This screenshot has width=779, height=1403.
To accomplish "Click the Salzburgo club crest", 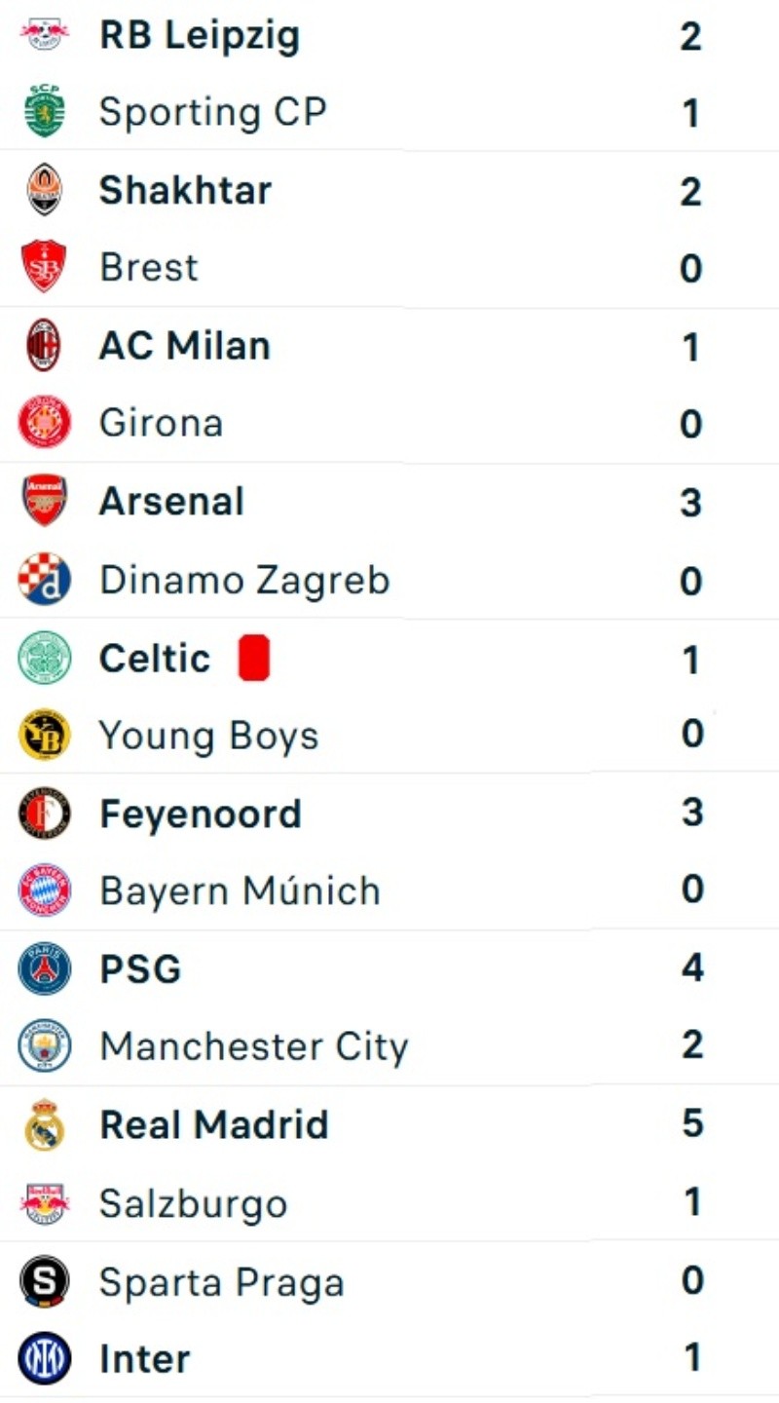I will click(x=44, y=1203).
